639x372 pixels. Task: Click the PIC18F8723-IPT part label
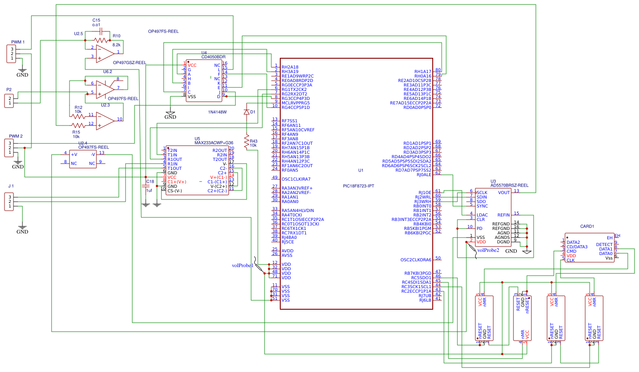coord(358,186)
